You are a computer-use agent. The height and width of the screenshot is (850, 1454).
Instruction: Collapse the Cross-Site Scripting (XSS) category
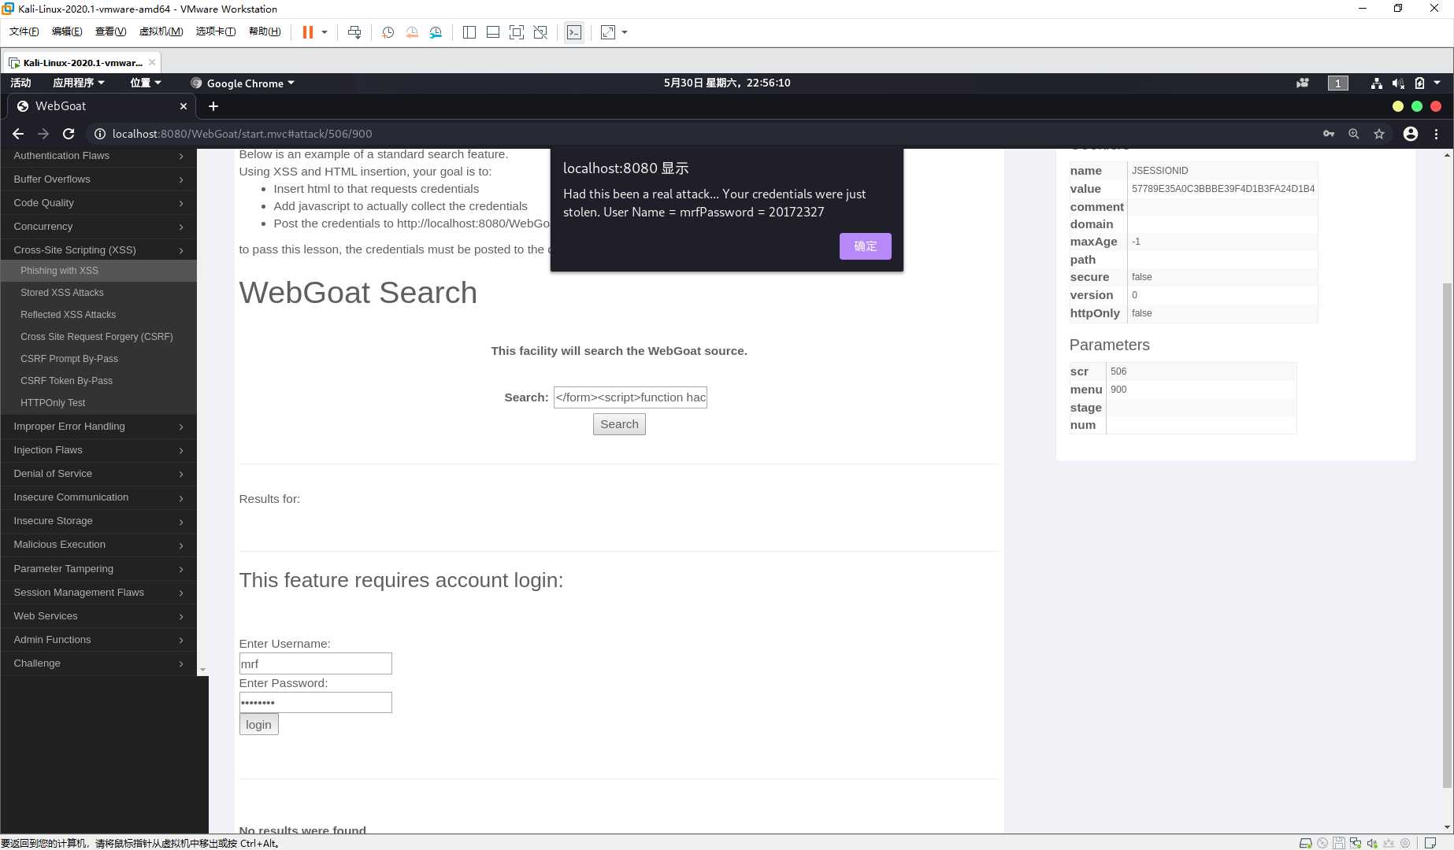[98, 250]
